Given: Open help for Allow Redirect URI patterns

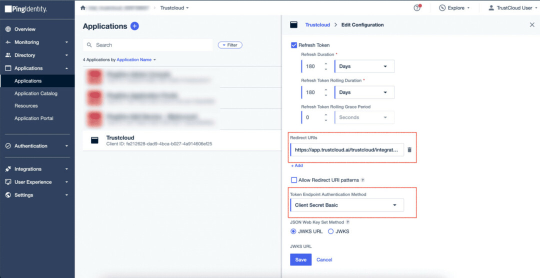Looking at the screenshot, I should pyautogui.click(x=362, y=180).
